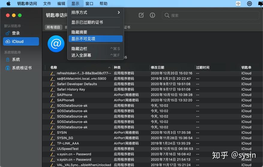Image resolution: width=263 pixels, height=167 pixels.
Task: Click key icon of SYSIN_5G row
Action: [x=52, y=138]
